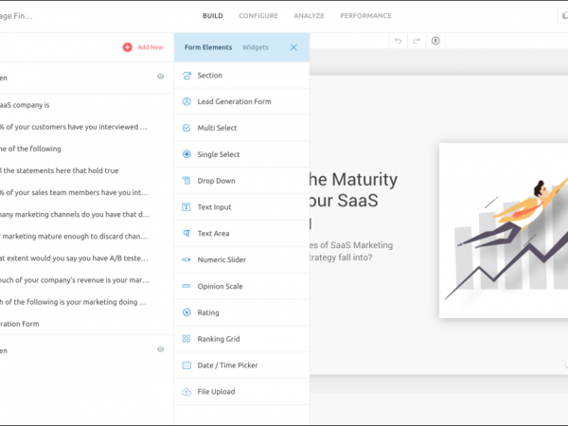Add a Ranking Grid element
Image resolution: width=568 pixels, height=426 pixels.
pyautogui.click(x=220, y=339)
